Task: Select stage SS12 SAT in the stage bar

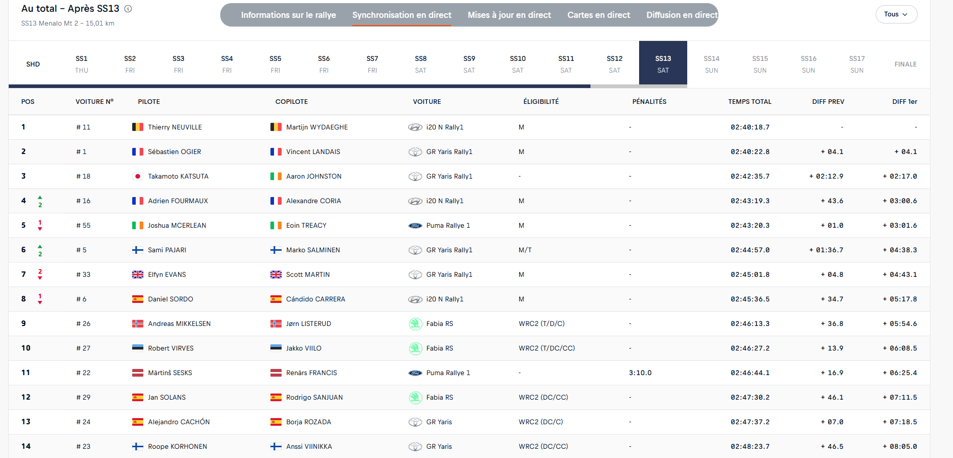Action: click(x=615, y=64)
